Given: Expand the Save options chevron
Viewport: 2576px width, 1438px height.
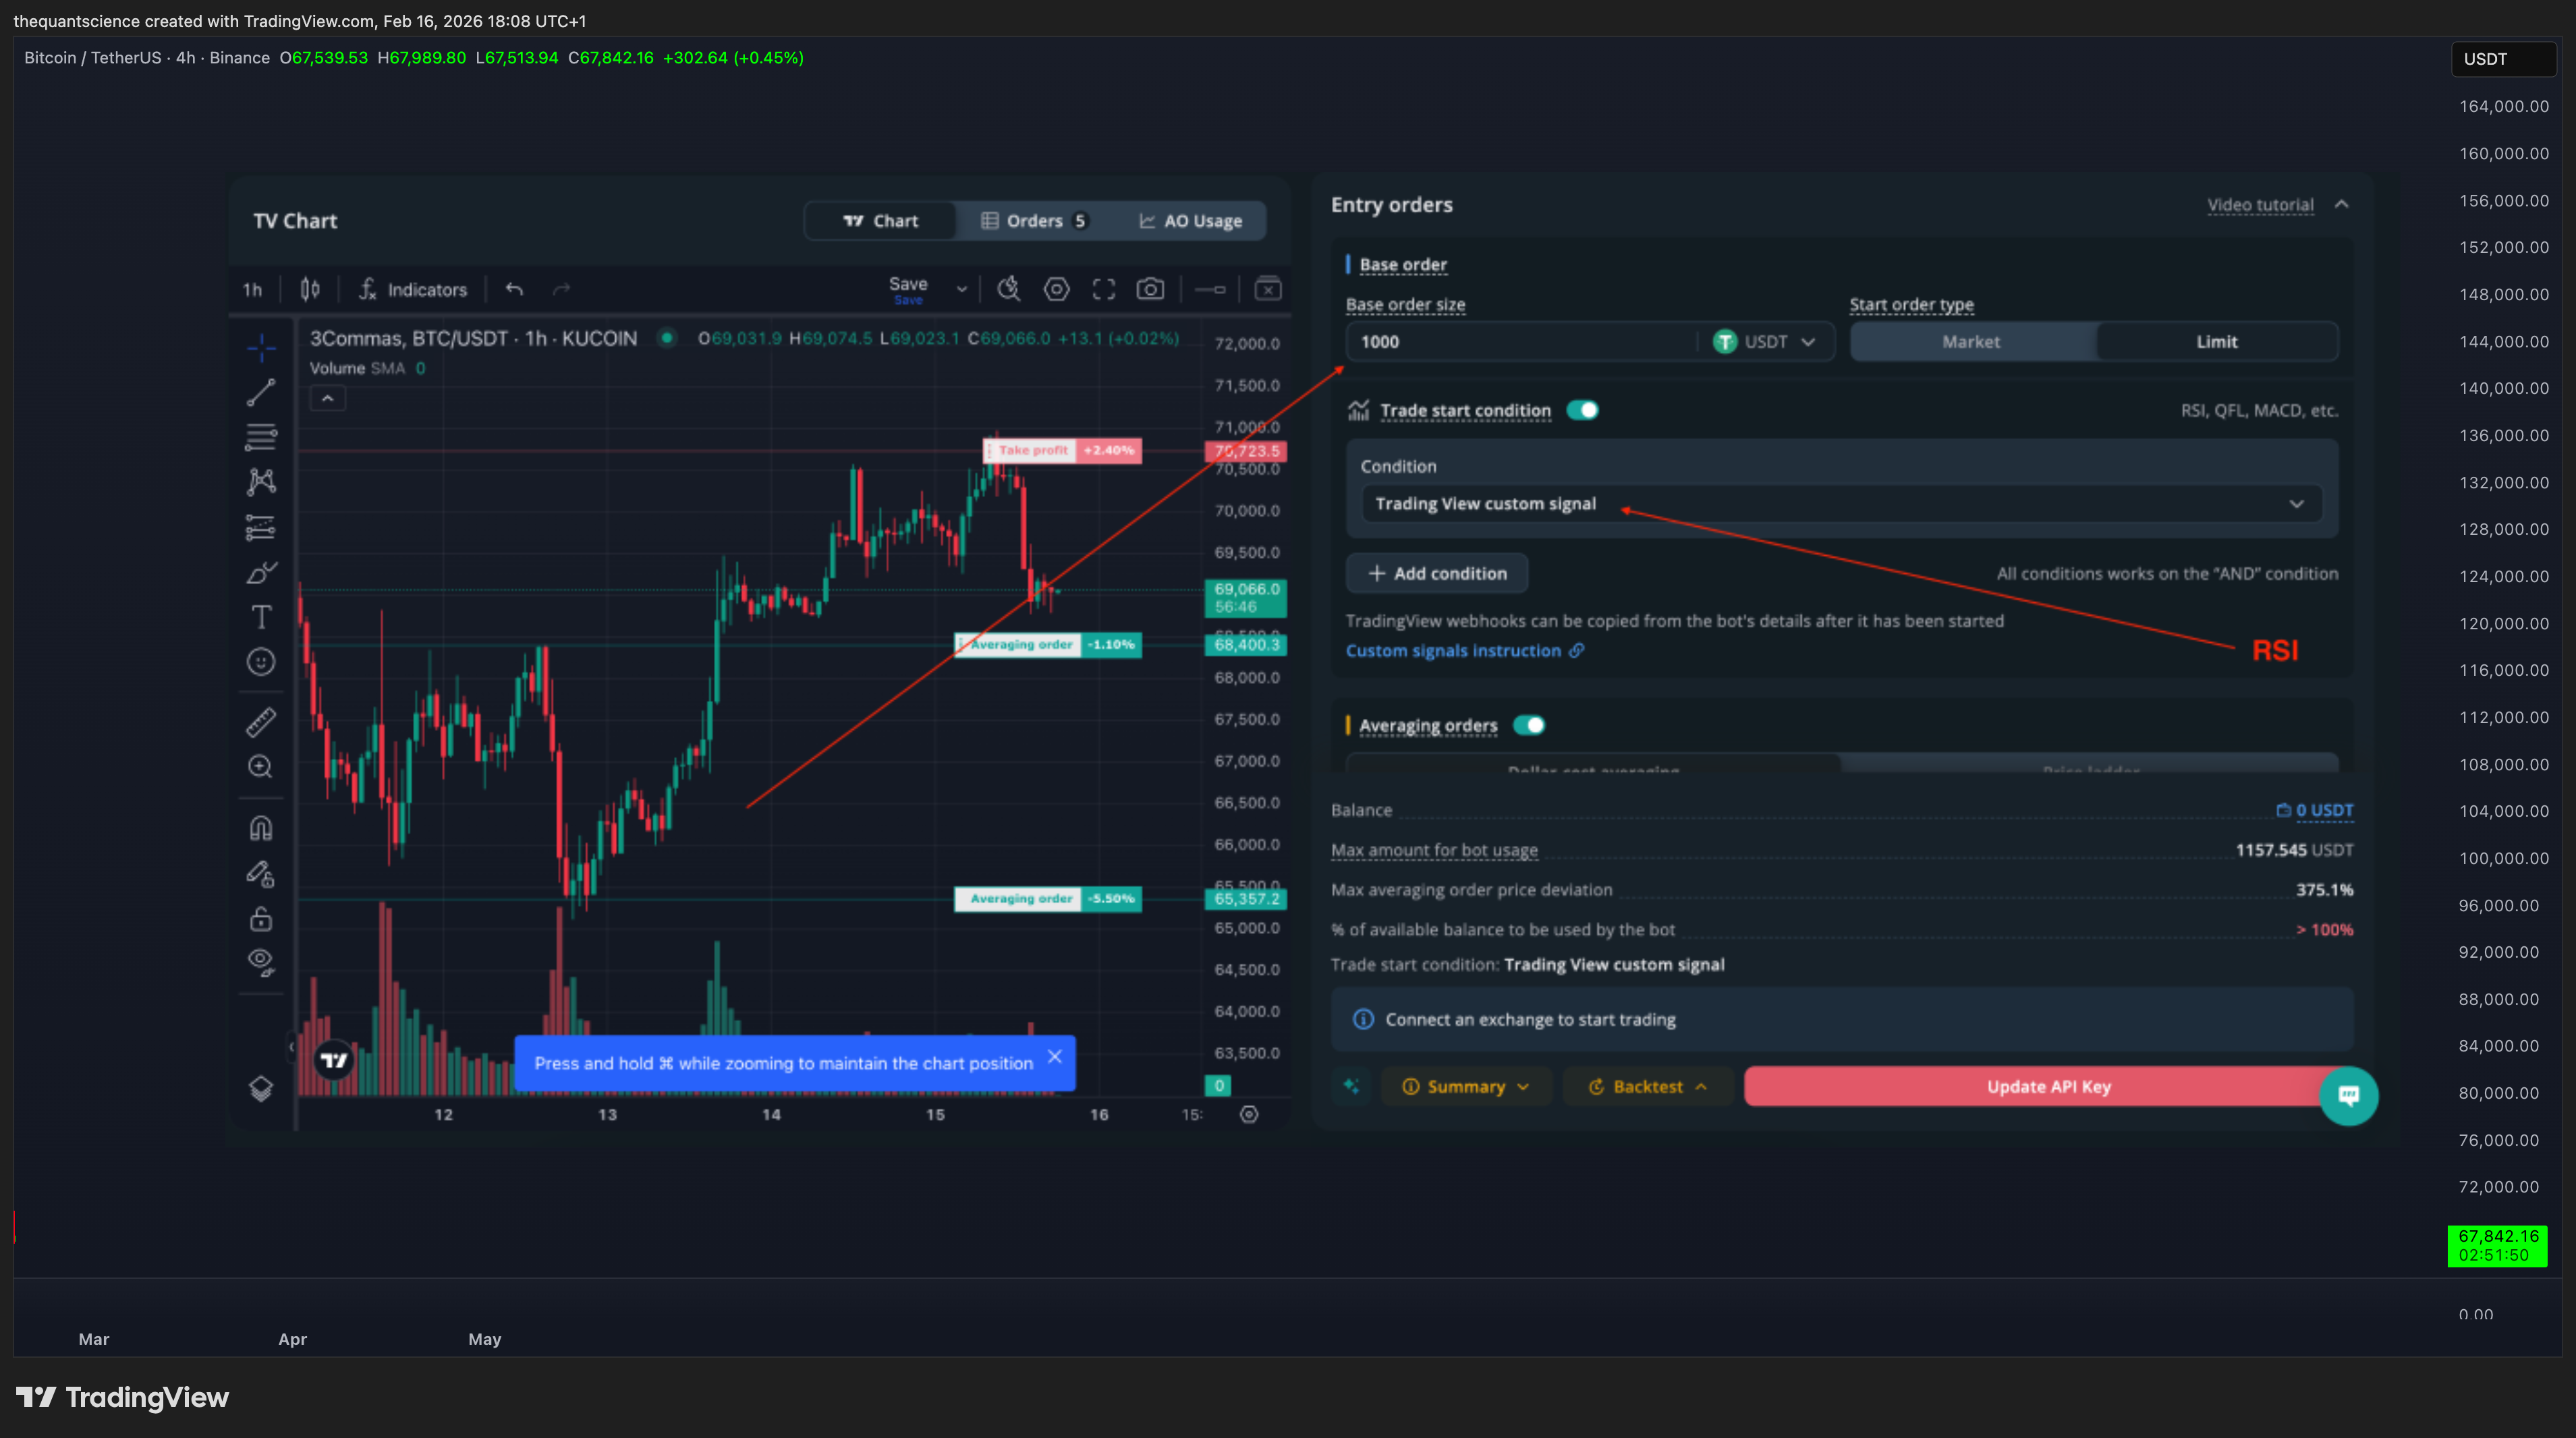Looking at the screenshot, I should [x=961, y=289].
